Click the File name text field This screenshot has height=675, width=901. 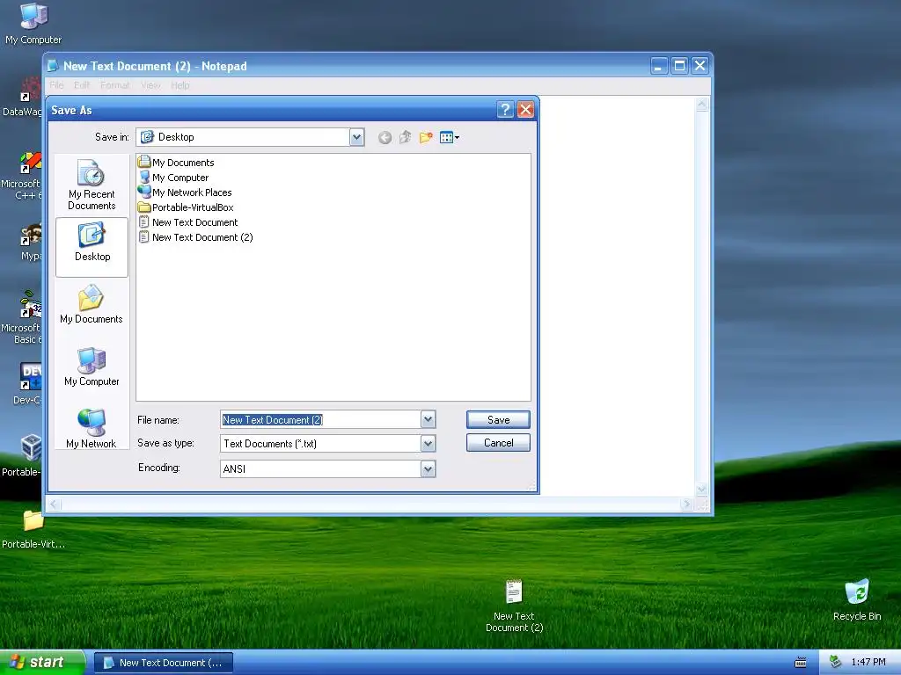click(320, 419)
